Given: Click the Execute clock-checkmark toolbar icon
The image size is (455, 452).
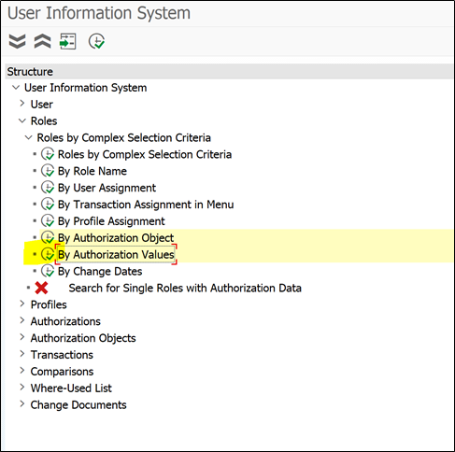Looking at the screenshot, I should [x=96, y=41].
